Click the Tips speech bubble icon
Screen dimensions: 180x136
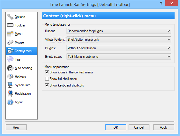[x=10, y=59]
